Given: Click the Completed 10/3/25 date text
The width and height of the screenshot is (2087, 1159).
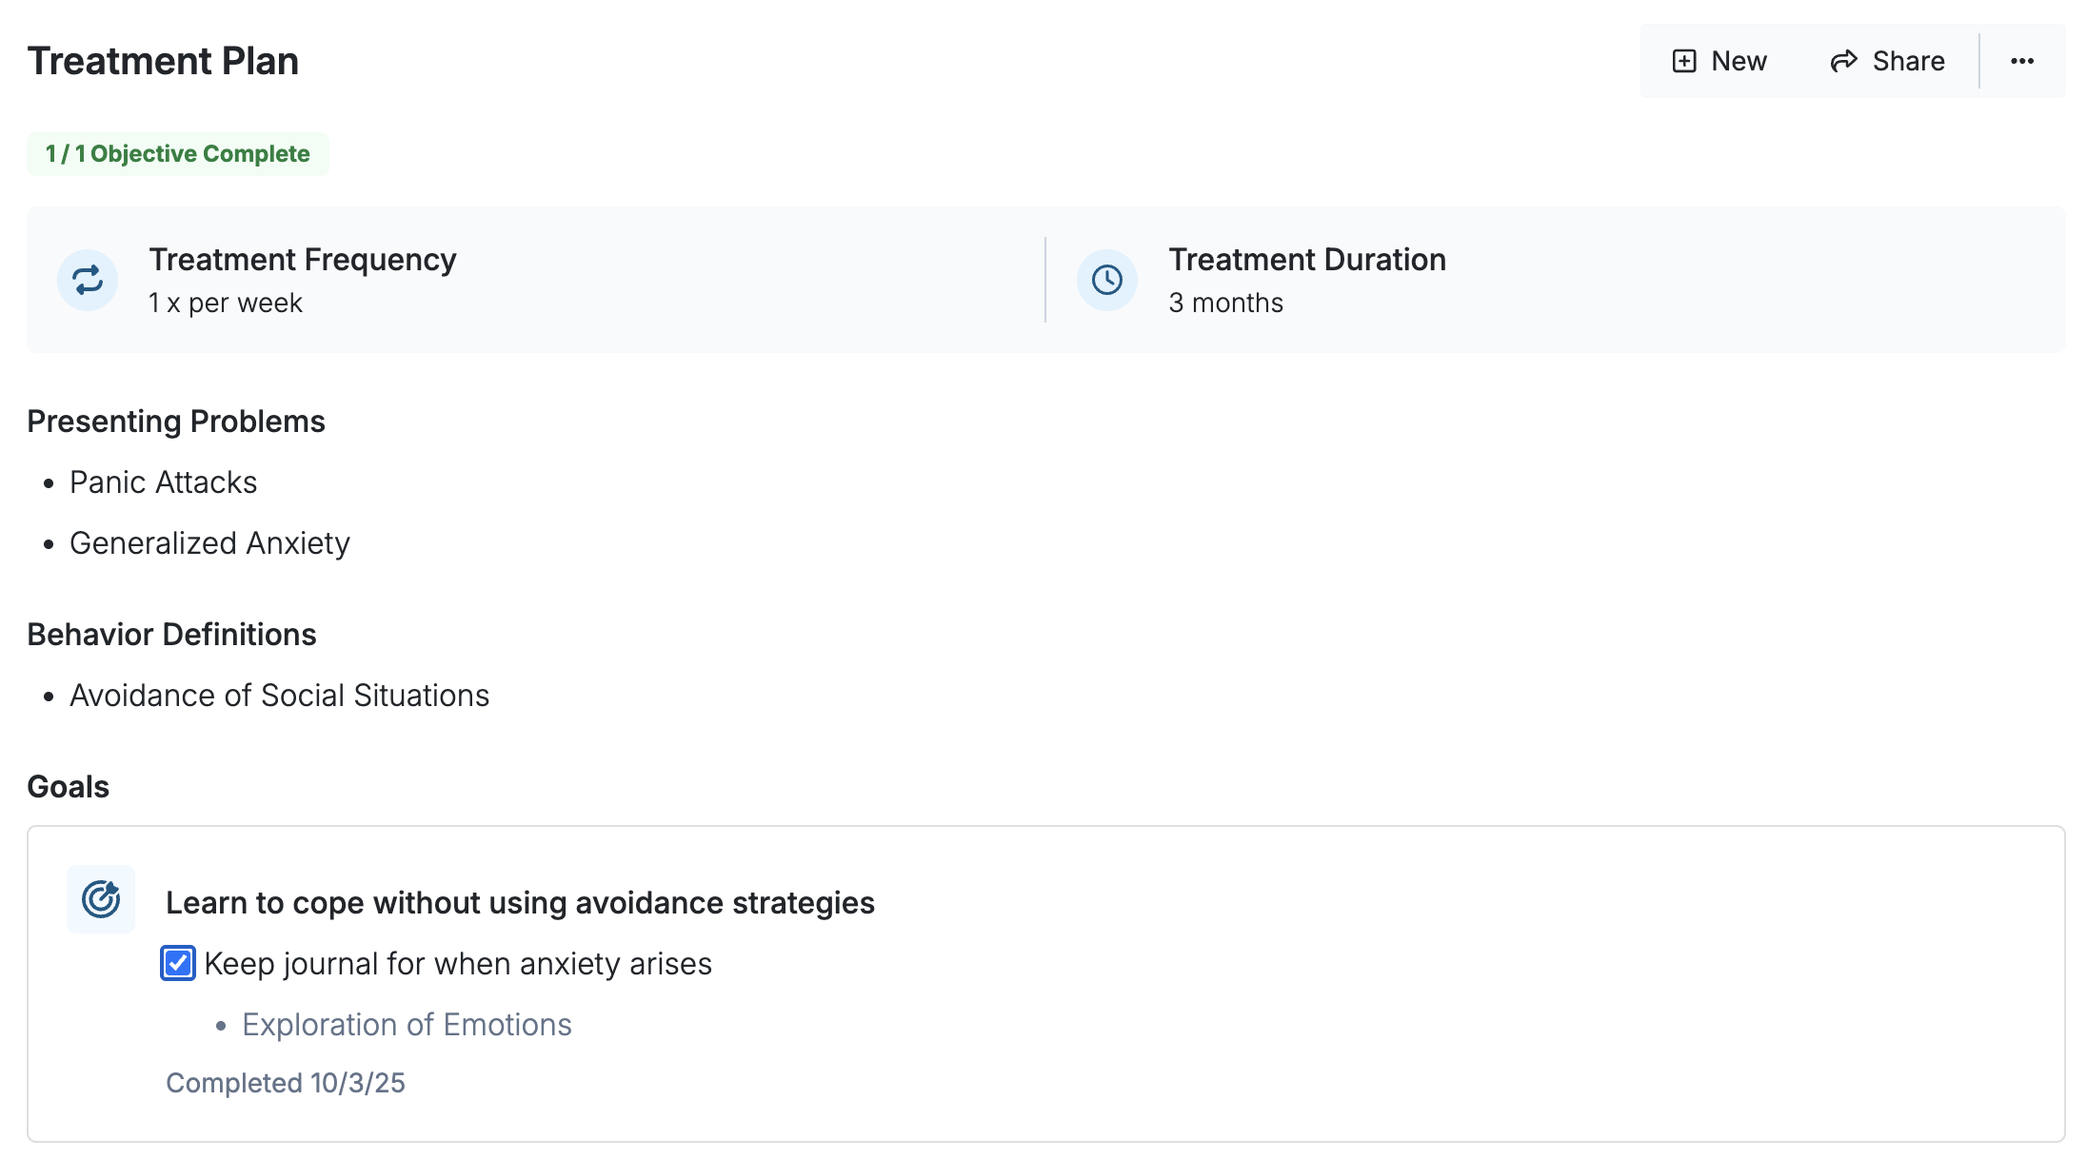Looking at the screenshot, I should pyautogui.click(x=286, y=1083).
